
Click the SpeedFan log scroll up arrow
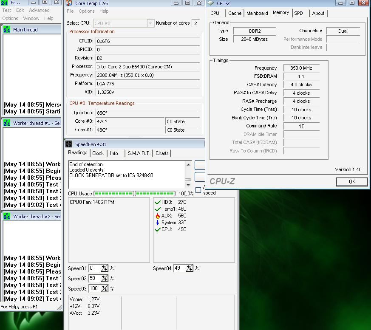188,164
